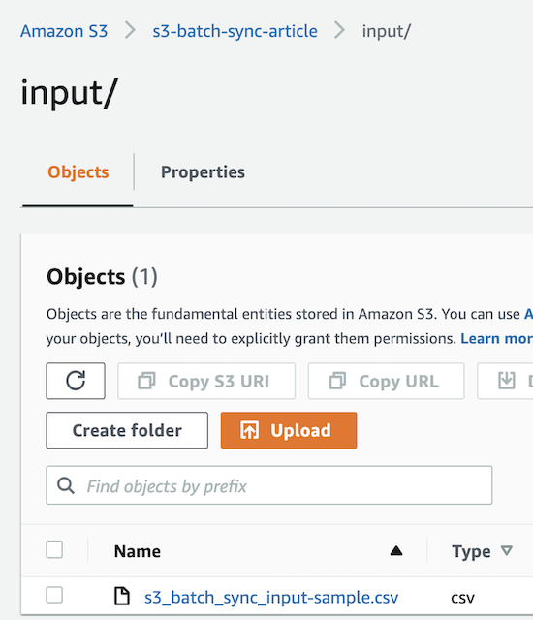This screenshot has height=620, width=533.
Task: Open the s3_batch_sync_input-sample.csv link
Action: [x=271, y=597]
